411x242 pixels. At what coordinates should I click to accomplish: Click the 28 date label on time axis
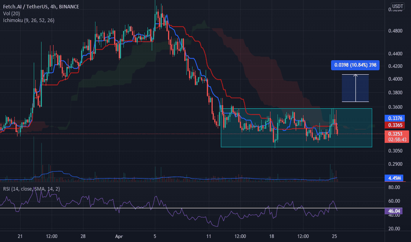(83, 236)
